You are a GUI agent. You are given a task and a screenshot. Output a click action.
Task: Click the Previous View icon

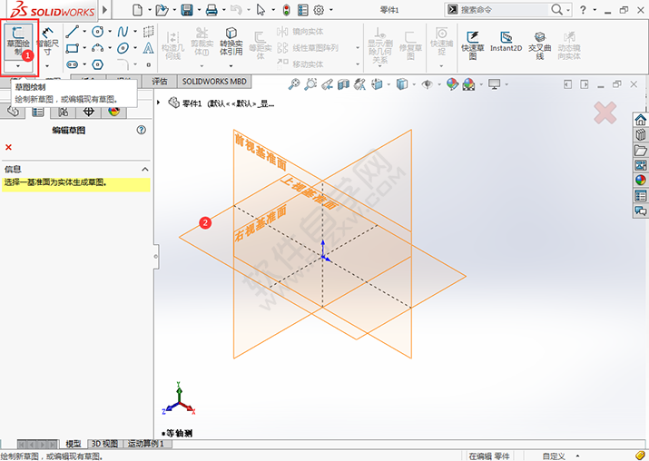click(x=327, y=84)
